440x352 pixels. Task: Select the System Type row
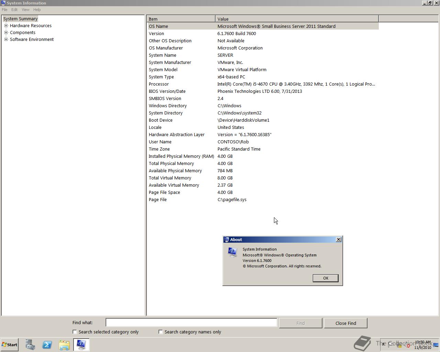(263, 77)
